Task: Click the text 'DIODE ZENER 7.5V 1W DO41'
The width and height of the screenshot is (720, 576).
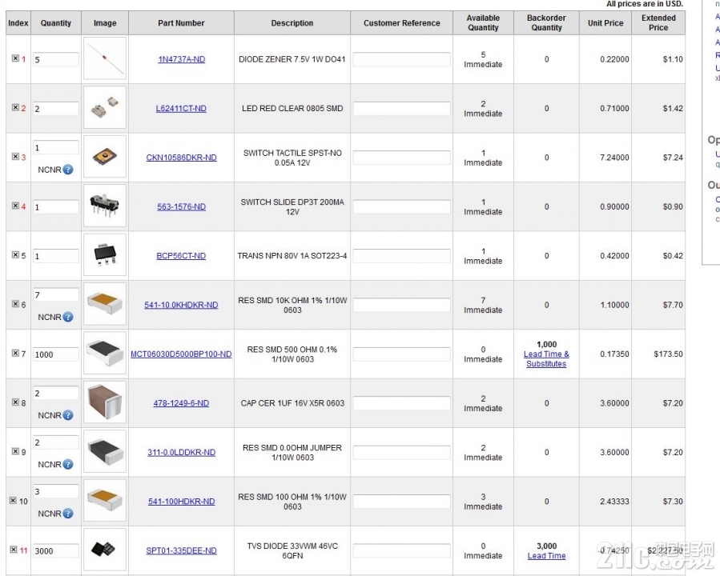Action: coord(292,59)
